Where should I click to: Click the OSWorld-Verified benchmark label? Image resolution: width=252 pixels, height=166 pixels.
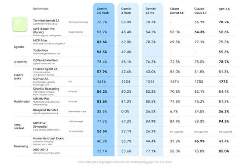(x=45, y=60)
